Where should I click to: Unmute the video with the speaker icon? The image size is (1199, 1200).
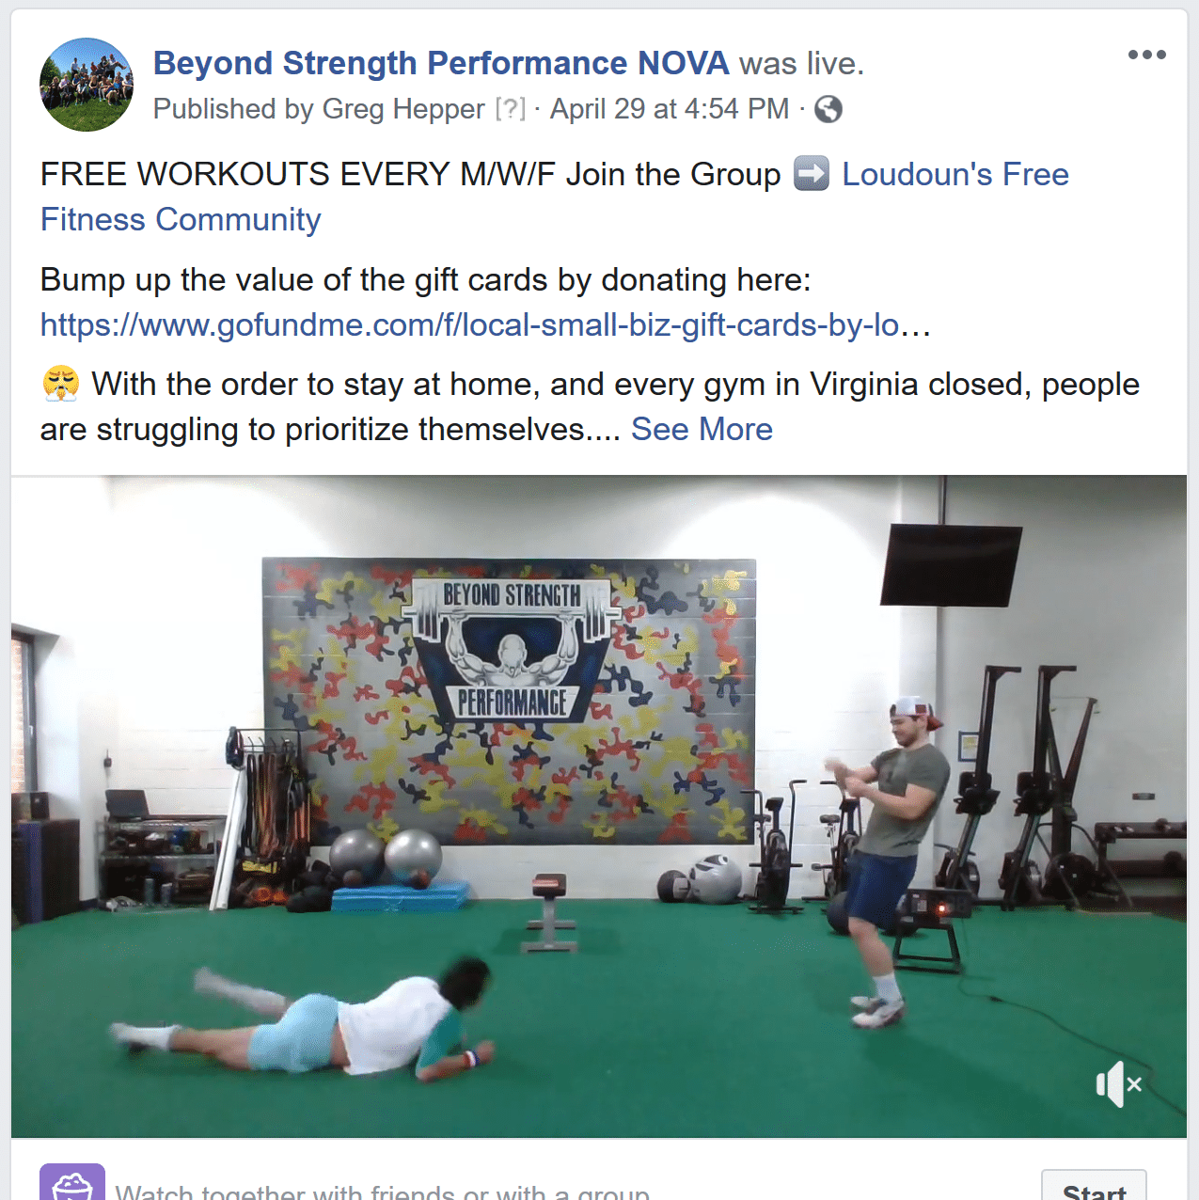tap(1118, 1084)
